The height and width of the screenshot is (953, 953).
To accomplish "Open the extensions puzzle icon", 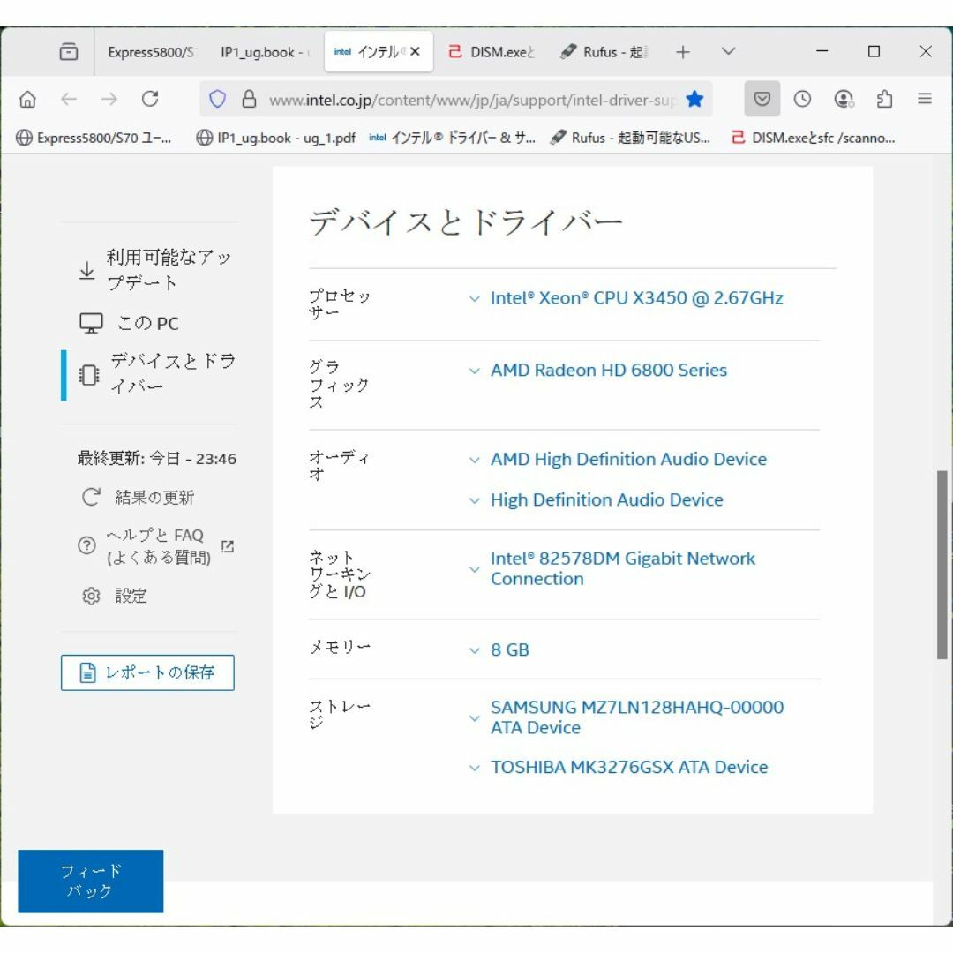I will tap(885, 99).
